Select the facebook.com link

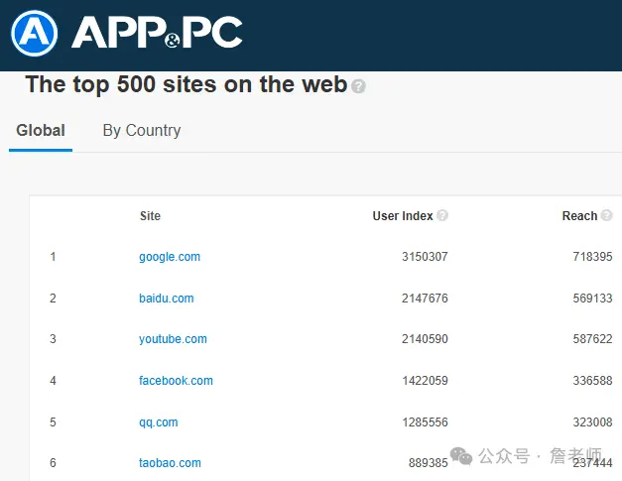click(176, 381)
